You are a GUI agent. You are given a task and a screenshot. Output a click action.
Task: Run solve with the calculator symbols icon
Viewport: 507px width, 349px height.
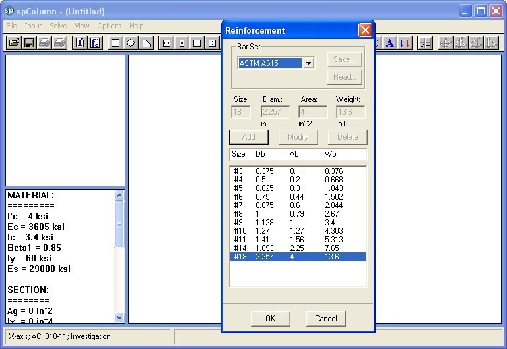(x=425, y=43)
